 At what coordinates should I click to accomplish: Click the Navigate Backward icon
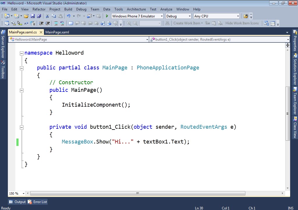click(89, 16)
